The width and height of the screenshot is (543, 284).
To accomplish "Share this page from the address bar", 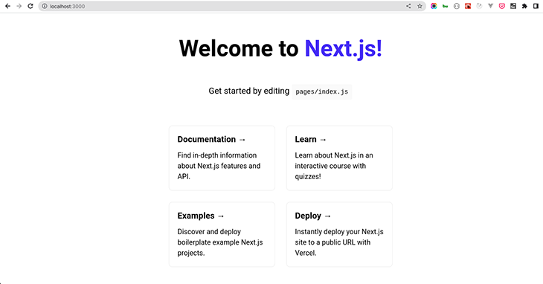I will coord(408,6).
